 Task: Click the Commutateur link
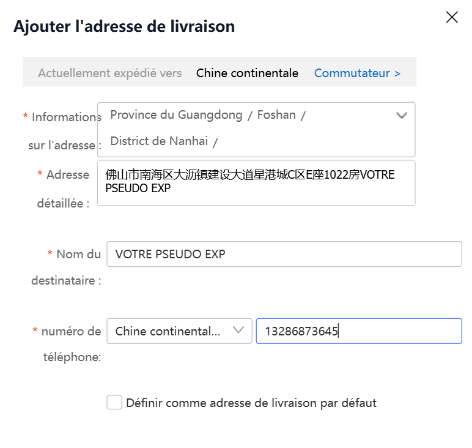coord(357,73)
